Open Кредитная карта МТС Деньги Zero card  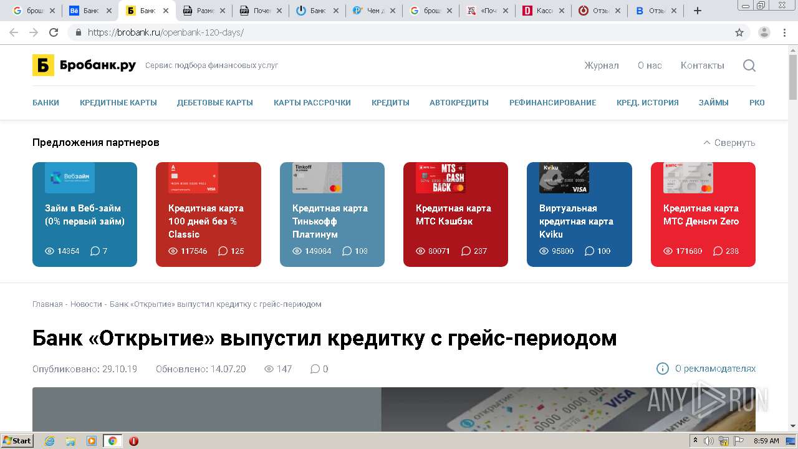(x=703, y=215)
